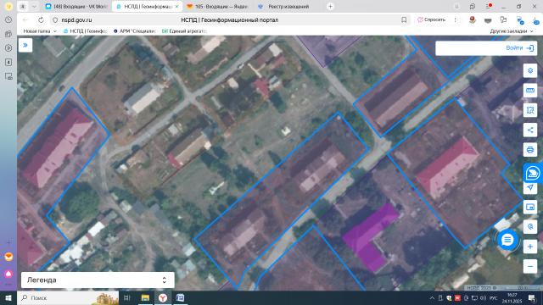Open browser history clock icon in sidebar
The image size is (543, 305).
pos(8,20)
